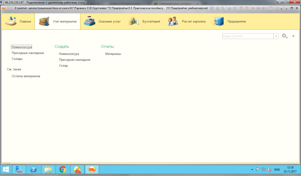Open the 1C main menu icon
The image size is (301, 176).
4,8
